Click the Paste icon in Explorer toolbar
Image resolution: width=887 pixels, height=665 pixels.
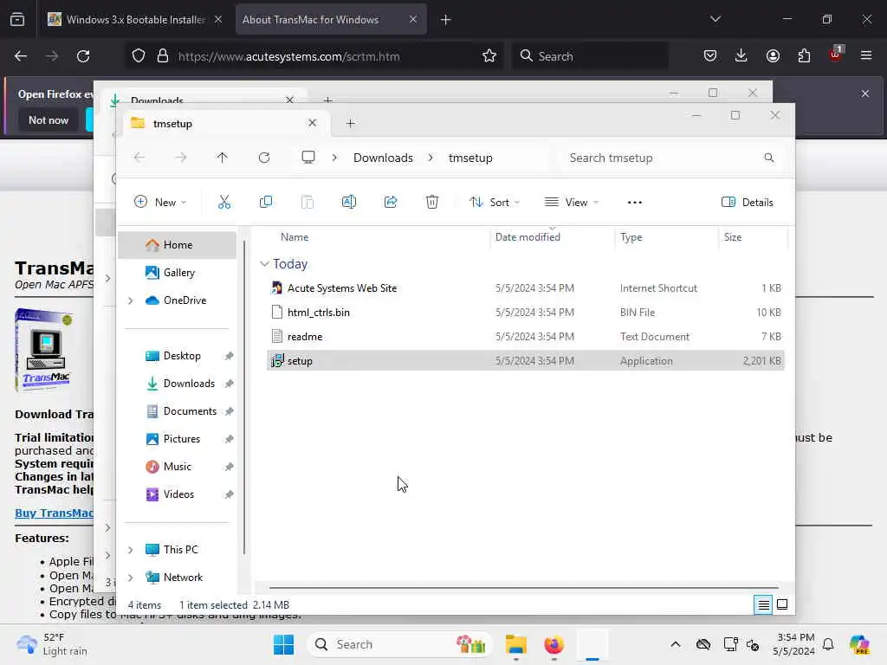coord(308,202)
